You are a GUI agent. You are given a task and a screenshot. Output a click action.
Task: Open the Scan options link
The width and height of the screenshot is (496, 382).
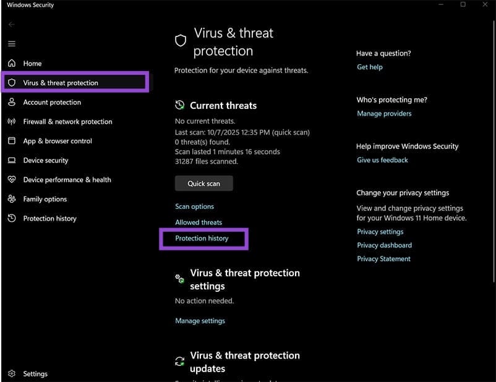(x=194, y=206)
